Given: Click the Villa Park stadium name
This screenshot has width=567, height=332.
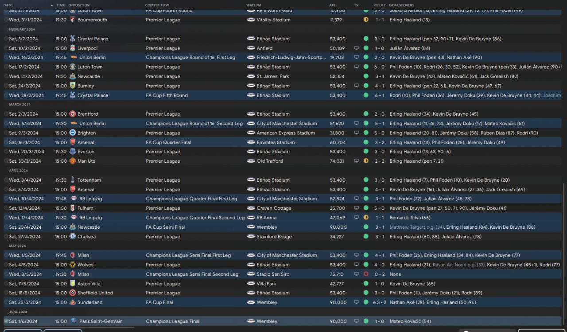Looking at the screenshot, I should point(266,284).
